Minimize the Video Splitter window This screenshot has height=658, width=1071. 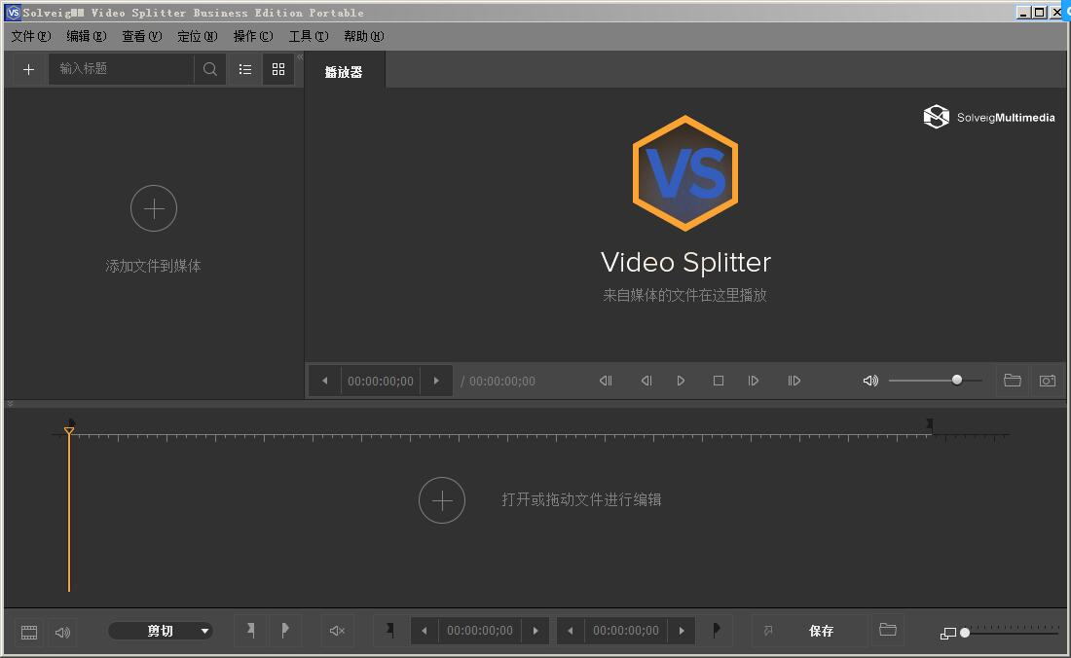pos(1024,13)
